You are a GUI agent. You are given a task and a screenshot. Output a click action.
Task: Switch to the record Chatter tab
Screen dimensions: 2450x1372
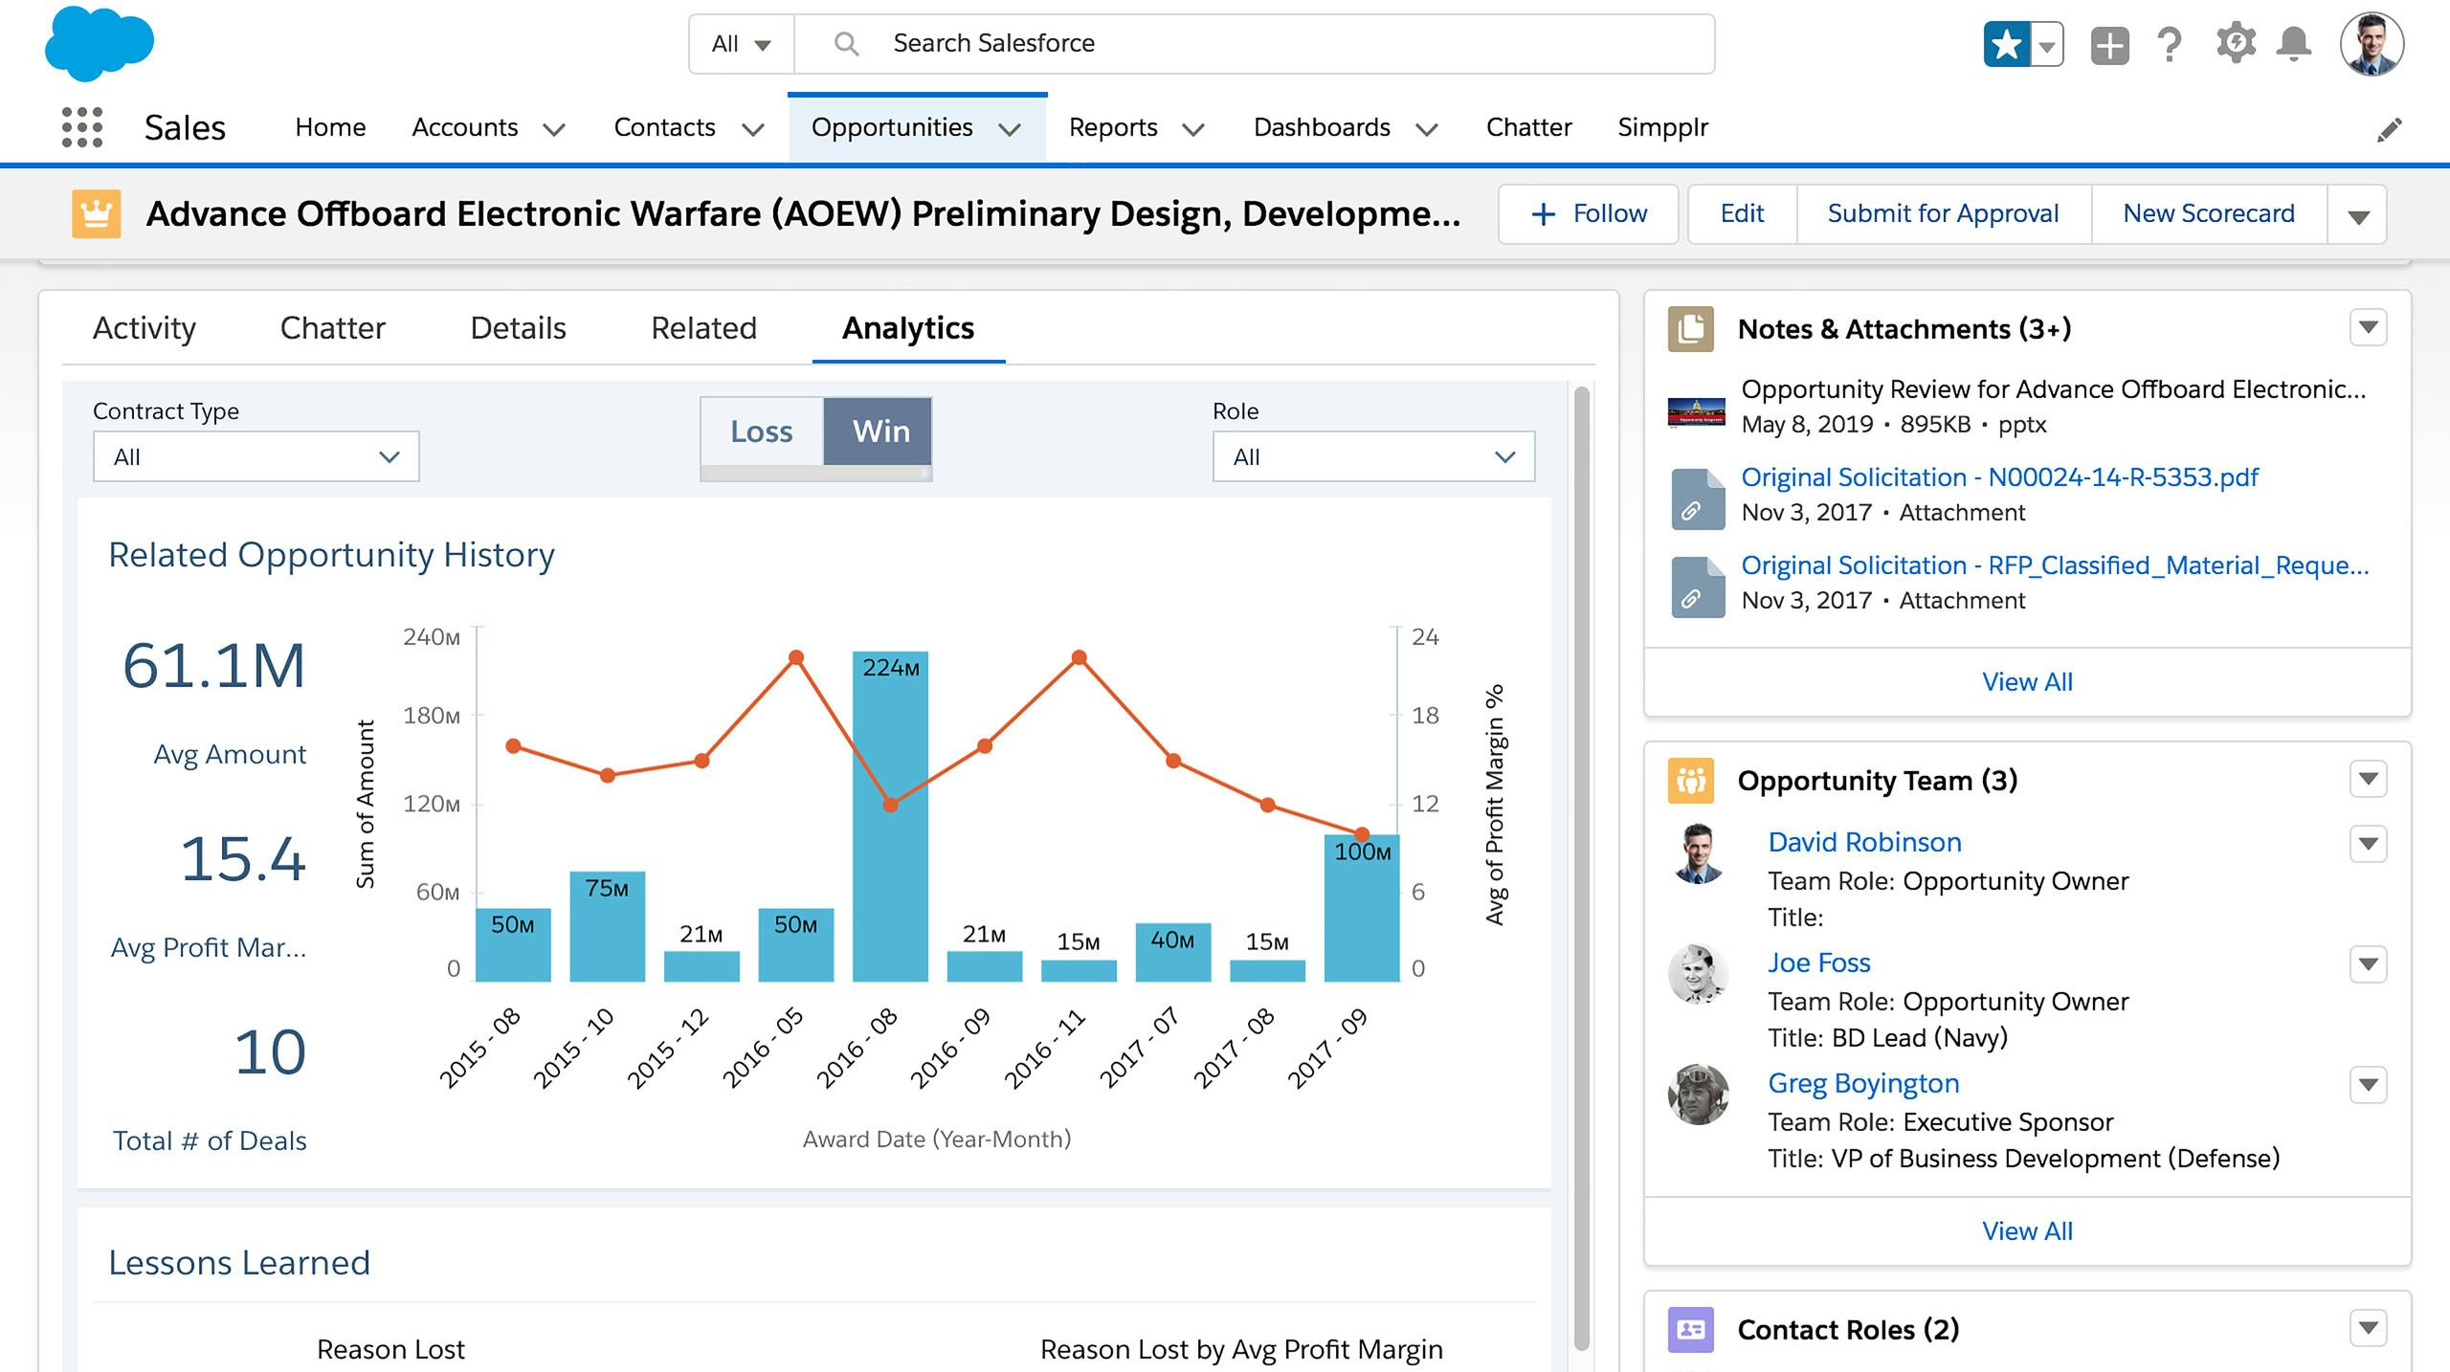[x=332, y=328]
